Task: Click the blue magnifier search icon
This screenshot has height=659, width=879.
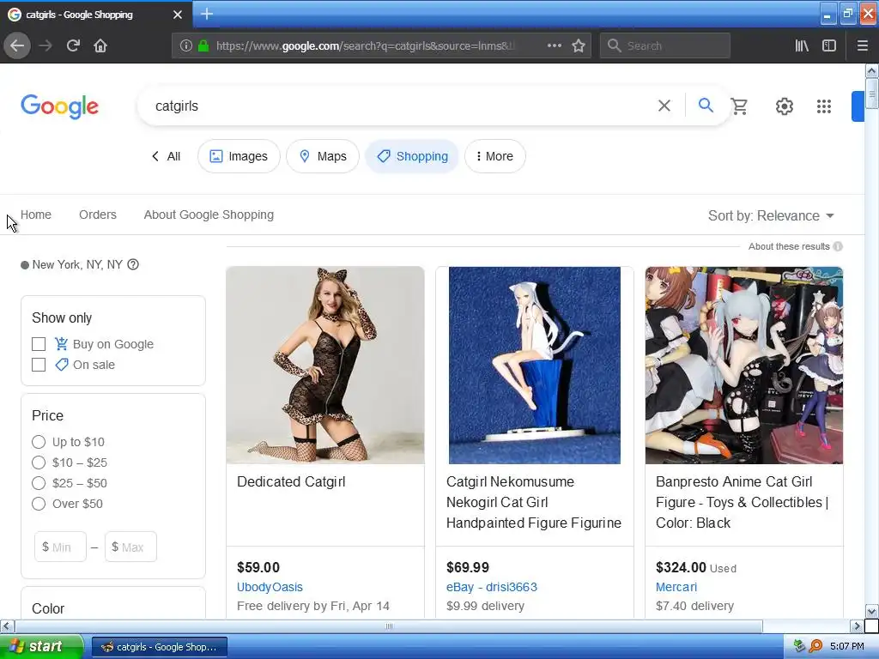Action: 706,105
